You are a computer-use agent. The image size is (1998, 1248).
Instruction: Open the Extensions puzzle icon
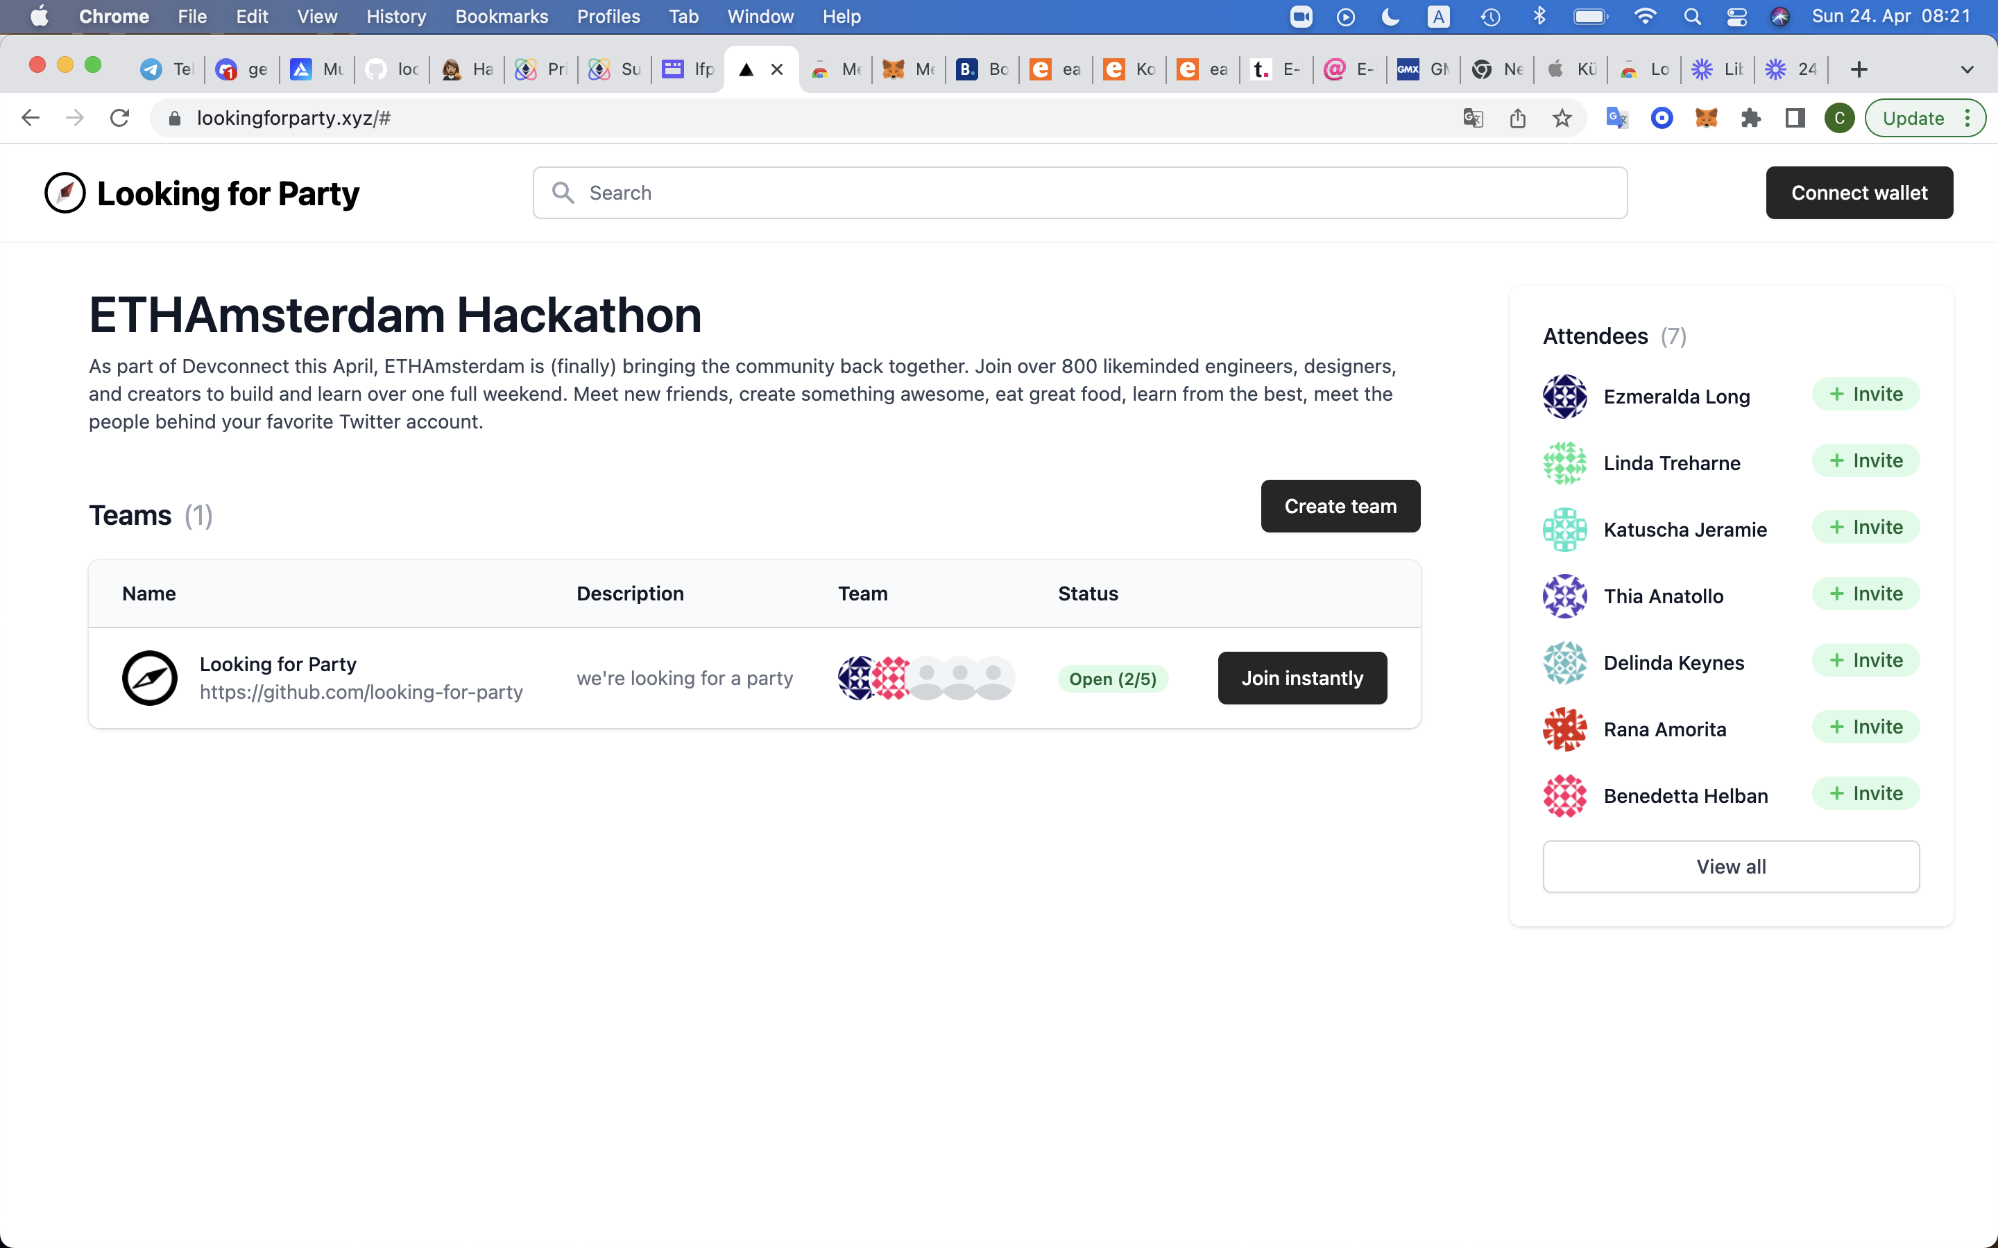tap(1750, 118)
